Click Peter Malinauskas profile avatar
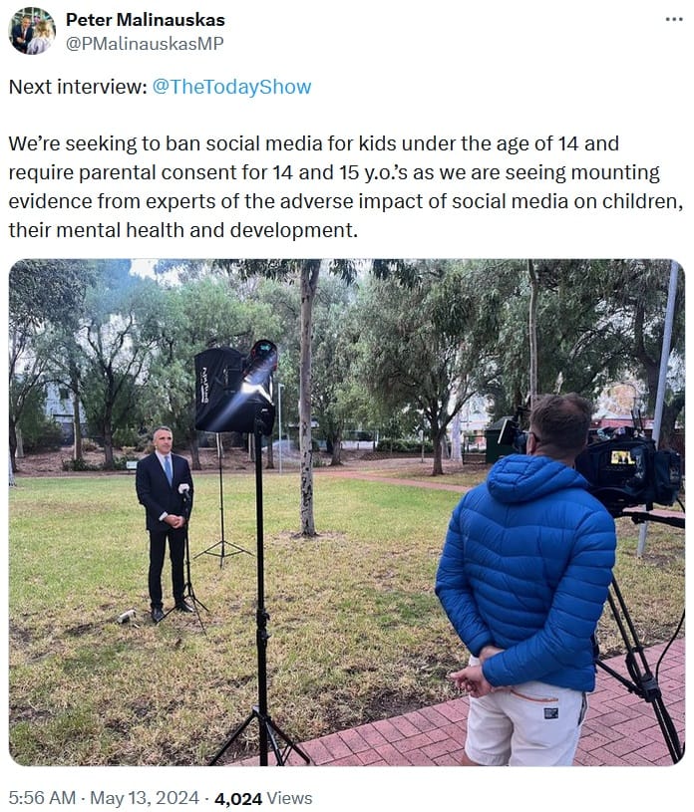This screenshot has width=694, height=812. click(x=32, y=31)
